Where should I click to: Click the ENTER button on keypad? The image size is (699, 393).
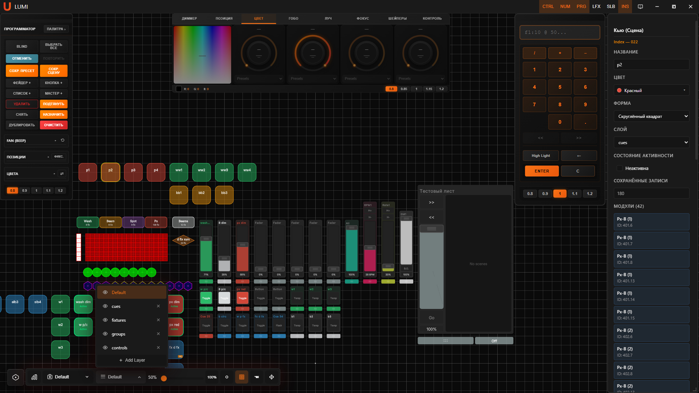tap(542, 171)
